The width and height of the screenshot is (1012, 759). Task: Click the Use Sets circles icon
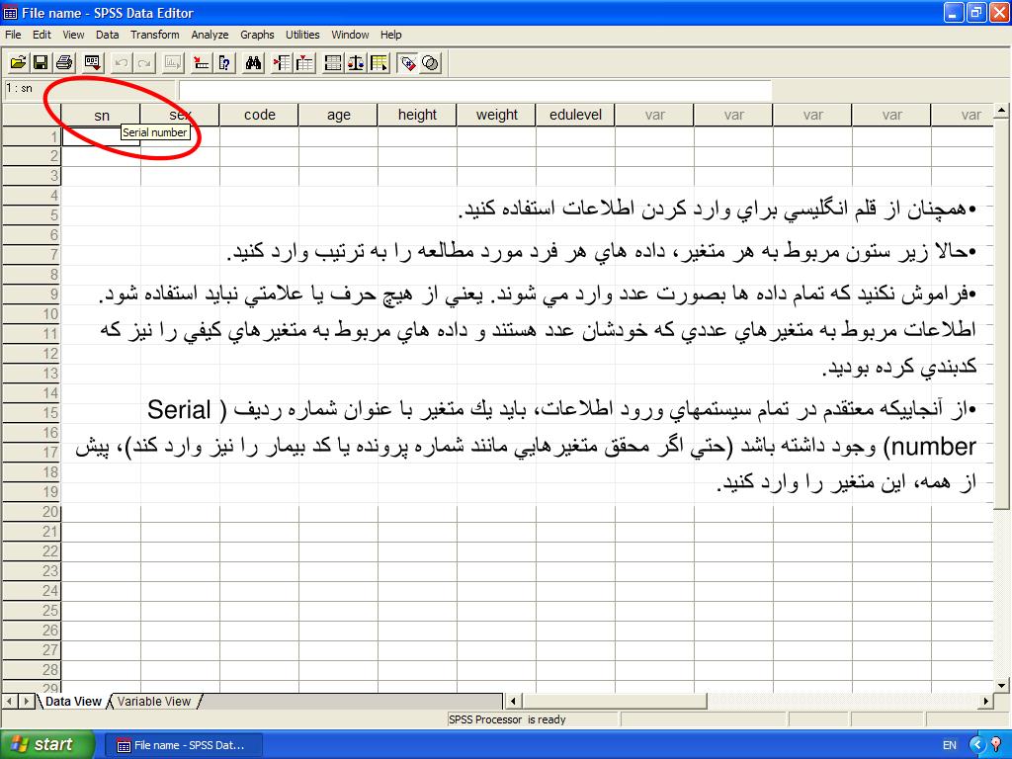pos(431,62)
